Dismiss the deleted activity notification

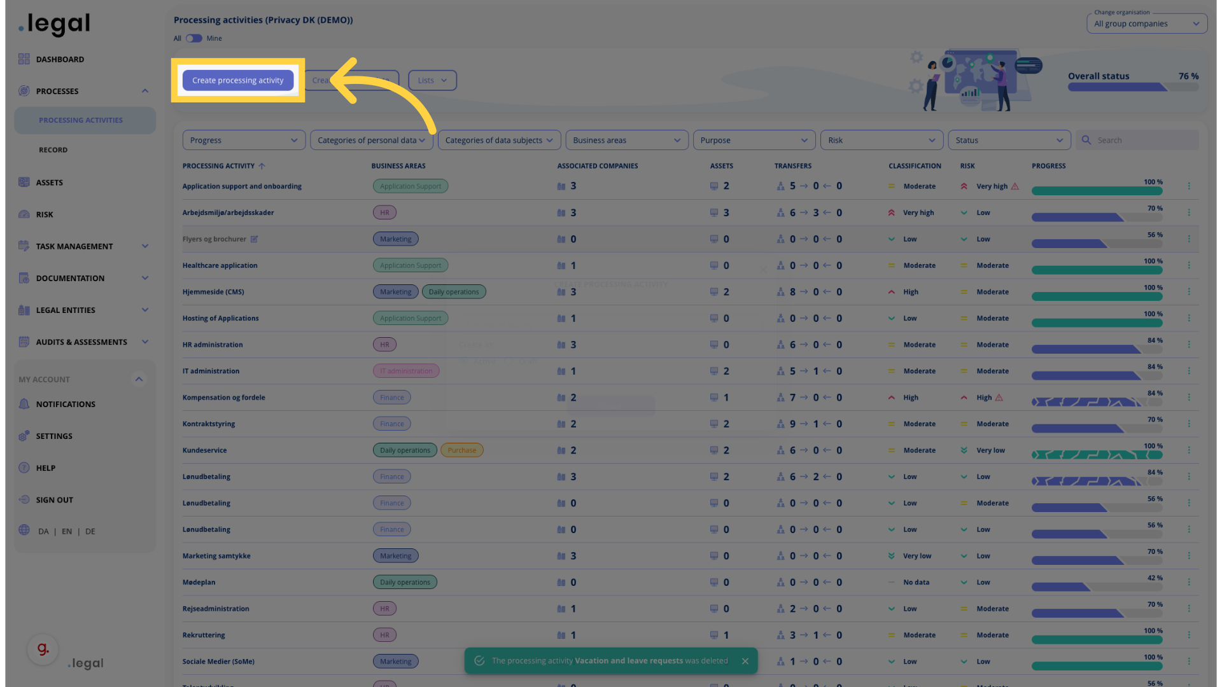pyautogui.click(x=745, y=662)
